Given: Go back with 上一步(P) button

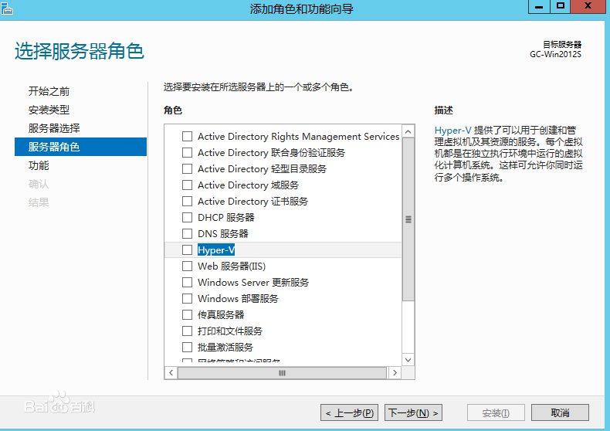Looking at the screenshot, I should (349, 413).
